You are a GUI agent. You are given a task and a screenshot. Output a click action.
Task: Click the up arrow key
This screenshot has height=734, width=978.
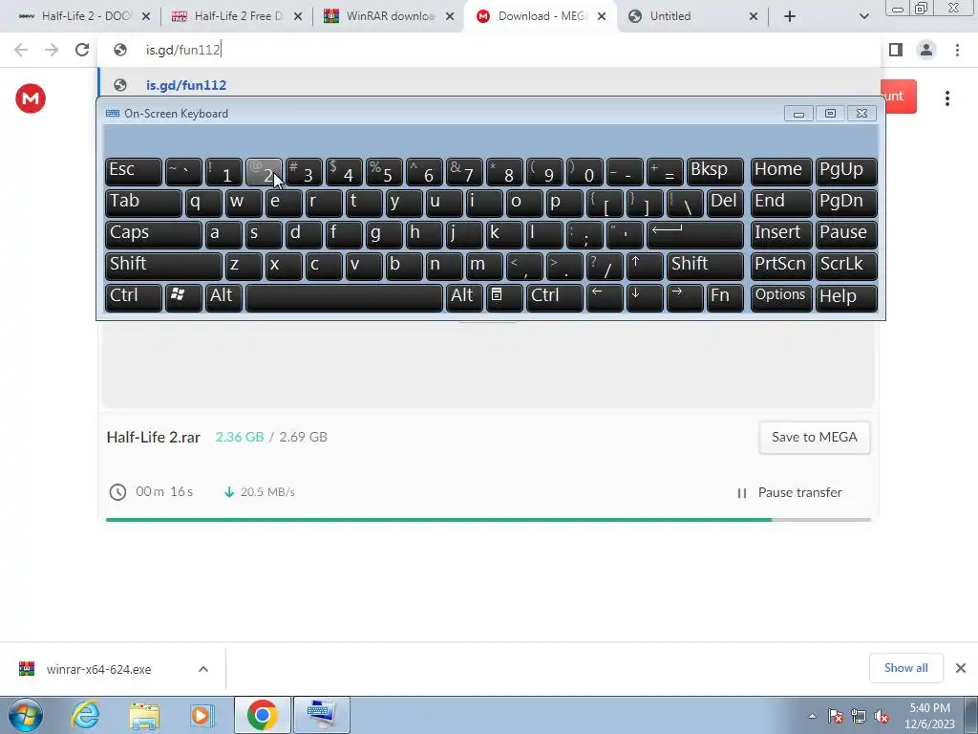(x=645, y=267)
